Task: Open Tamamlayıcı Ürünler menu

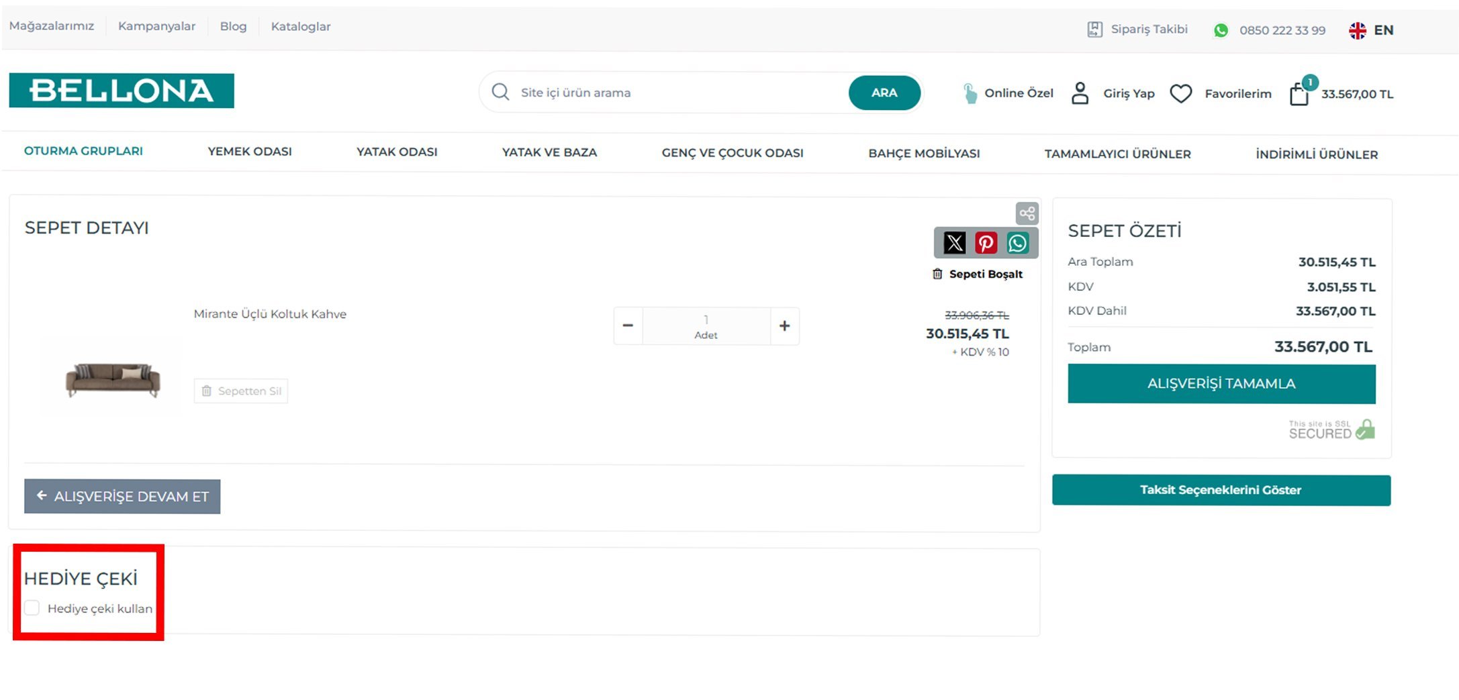Action: 1117,154
